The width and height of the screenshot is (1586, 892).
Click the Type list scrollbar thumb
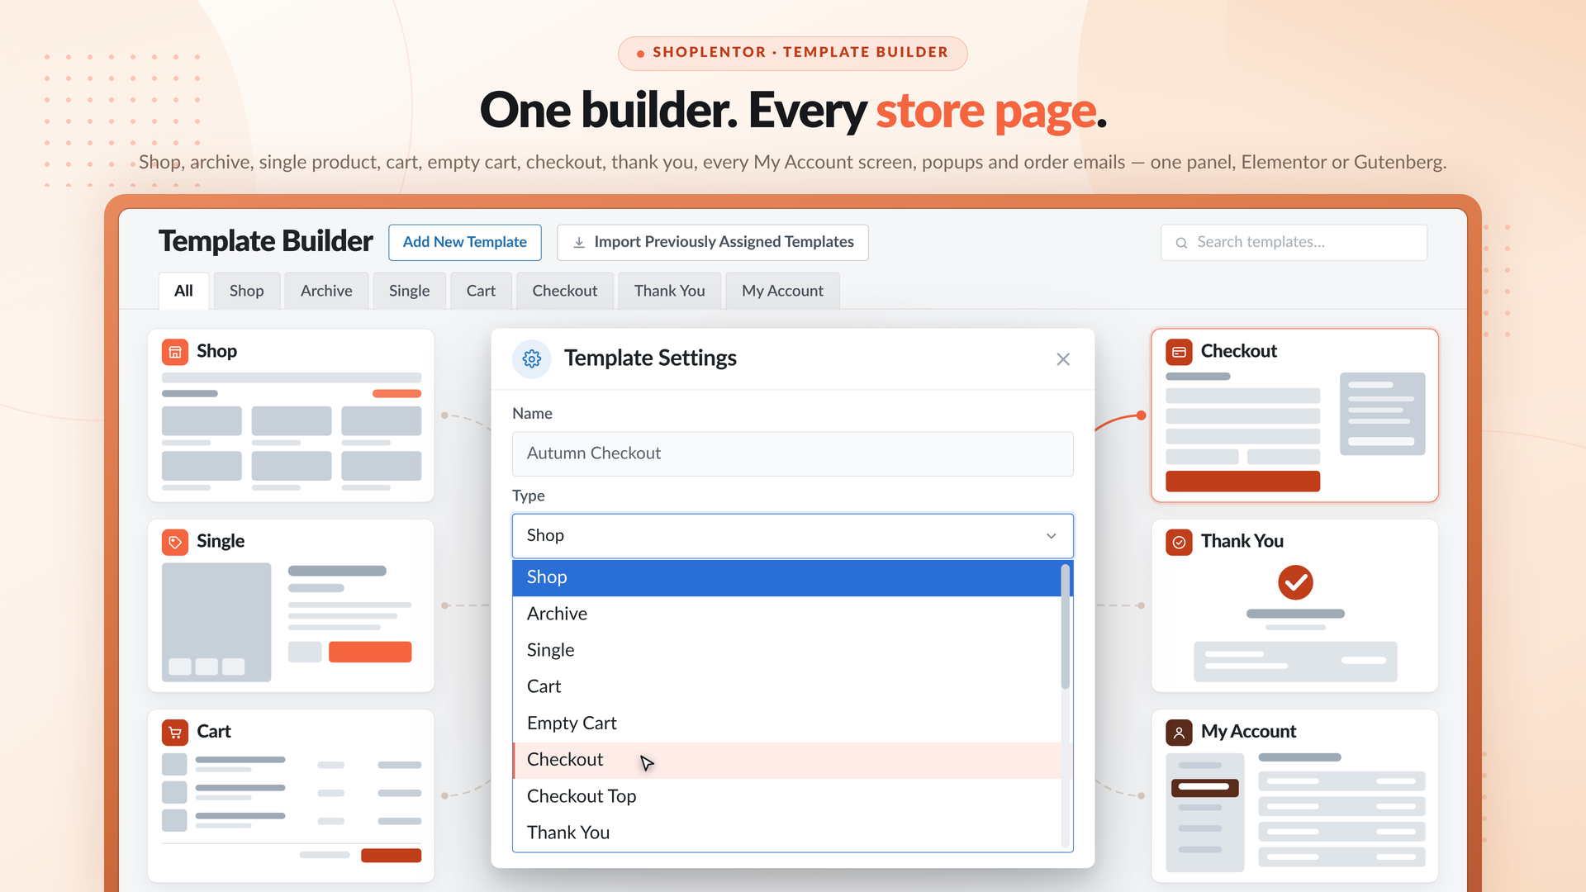point(1066,626)
